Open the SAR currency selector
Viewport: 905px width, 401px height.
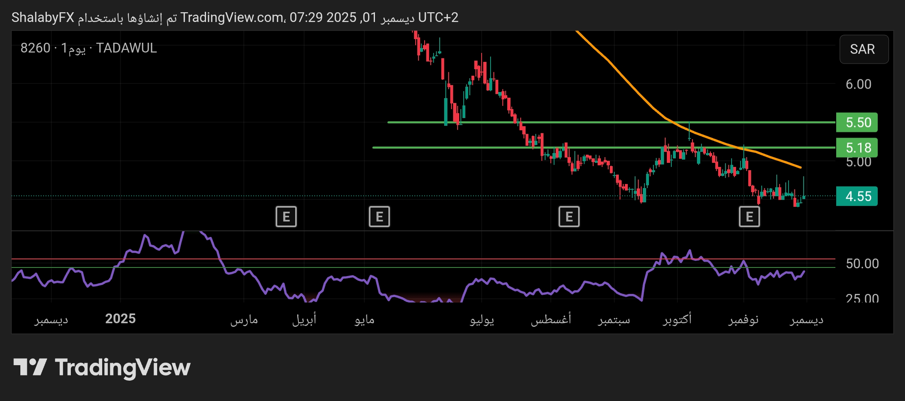[863, 49]
